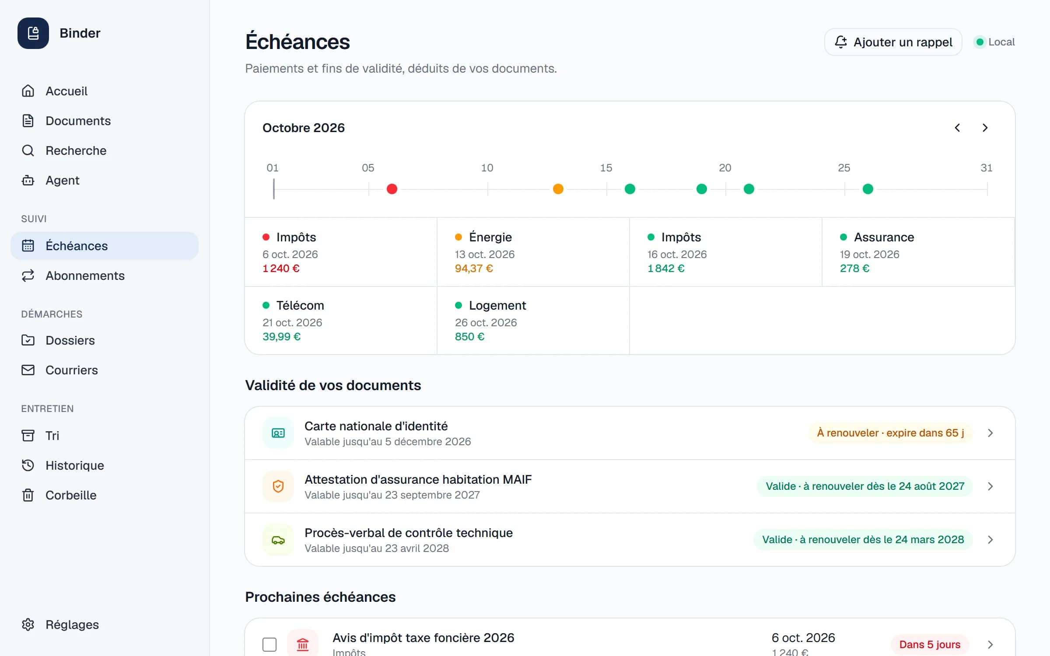
Task: Select the Logement 850 € deadline card
Action: tap(533, 321)
